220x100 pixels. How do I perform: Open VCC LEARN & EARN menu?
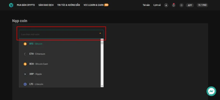tap(94, 5)
